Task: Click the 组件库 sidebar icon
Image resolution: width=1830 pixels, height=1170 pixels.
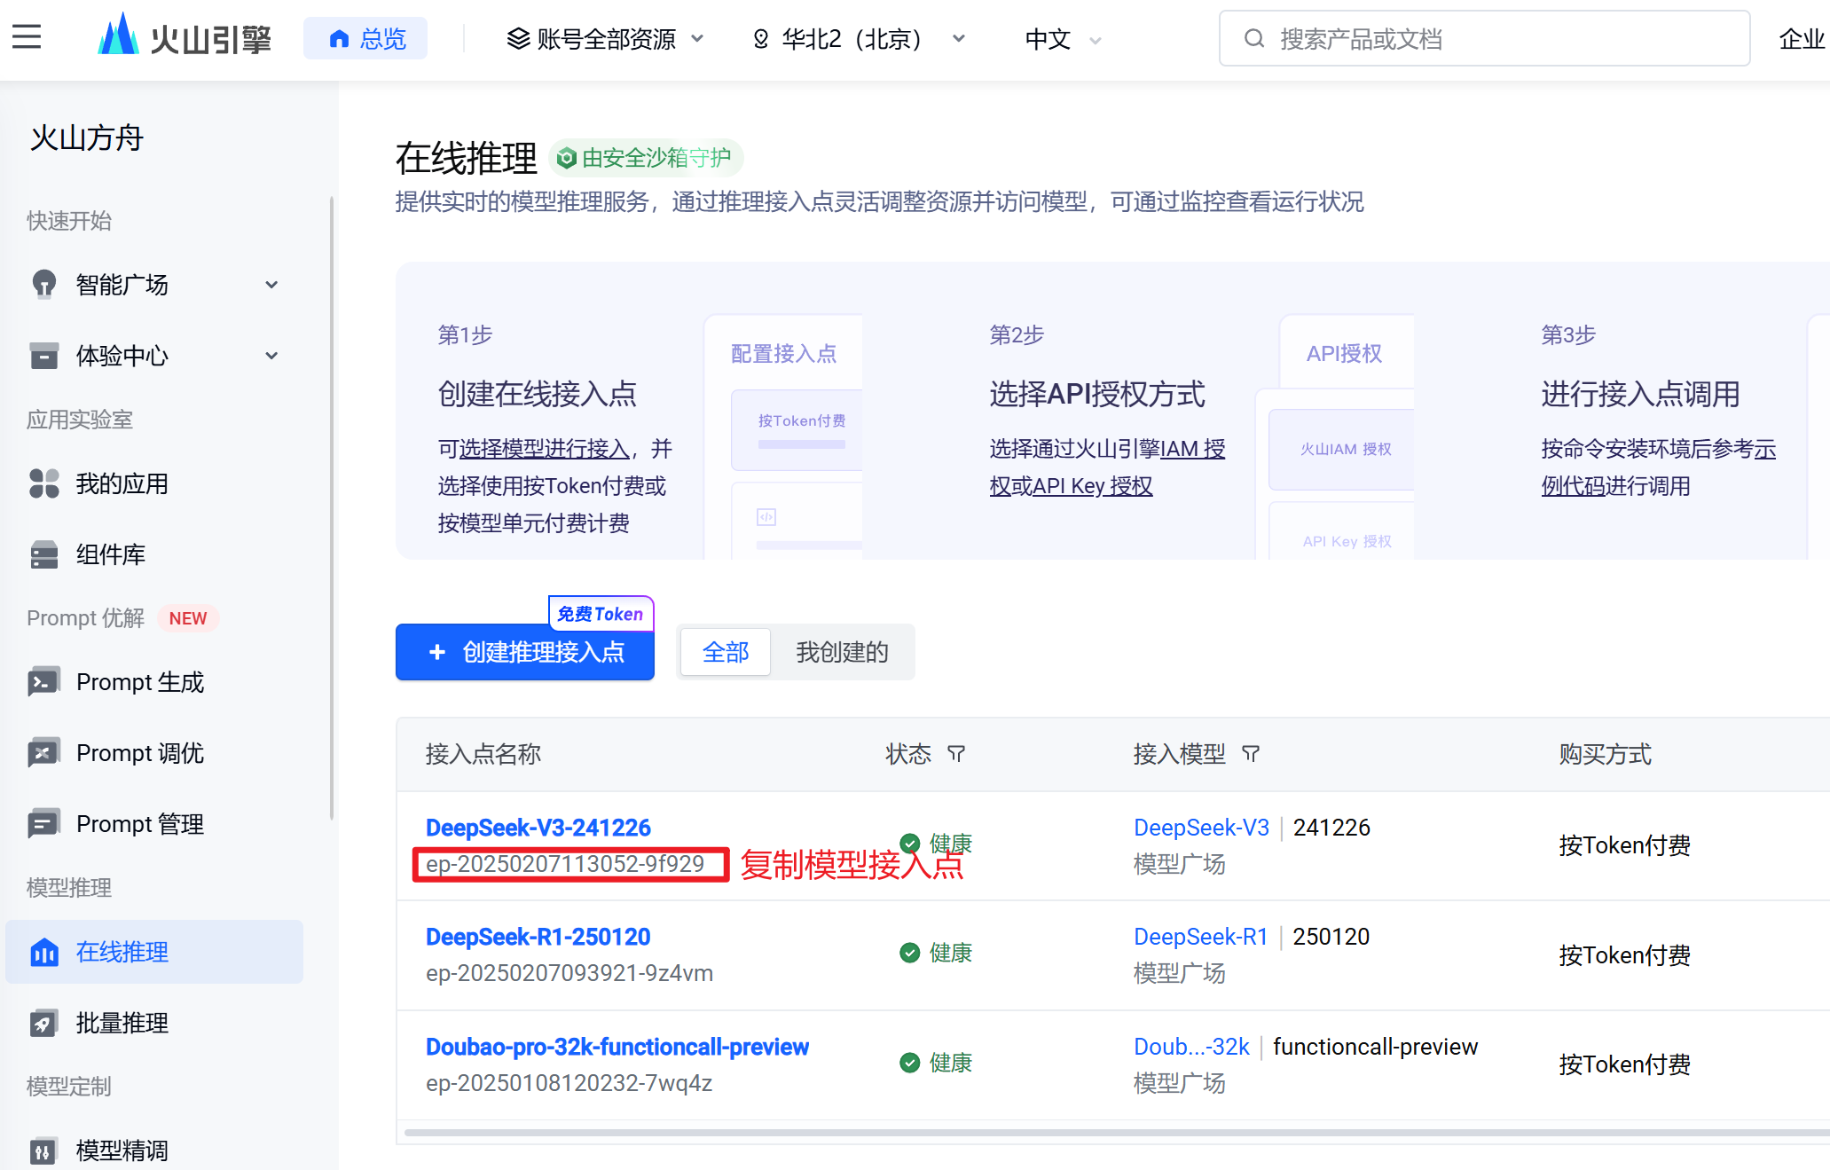Action: pyautogui.click(x=43, y=554)
